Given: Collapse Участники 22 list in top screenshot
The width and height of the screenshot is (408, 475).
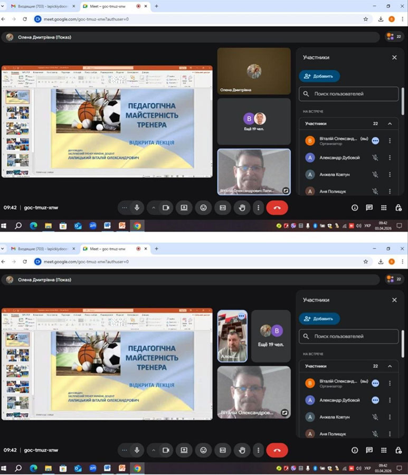Looking at the screenshot, I should tap(390, 123).
